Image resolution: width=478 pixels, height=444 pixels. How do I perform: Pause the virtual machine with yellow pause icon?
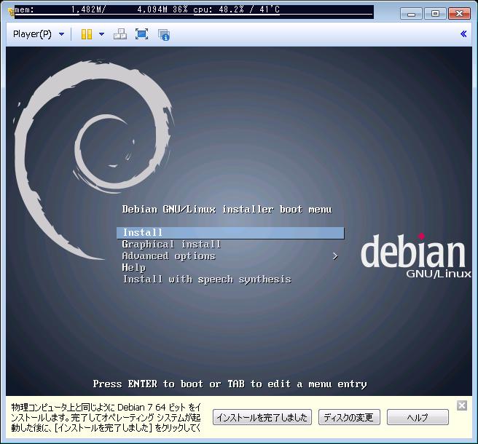tap(87, 34)
